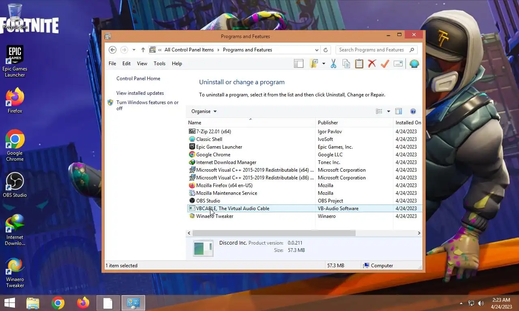
Task: Click All Control Panel Items breadcrumb
Action: pos(189,50)
